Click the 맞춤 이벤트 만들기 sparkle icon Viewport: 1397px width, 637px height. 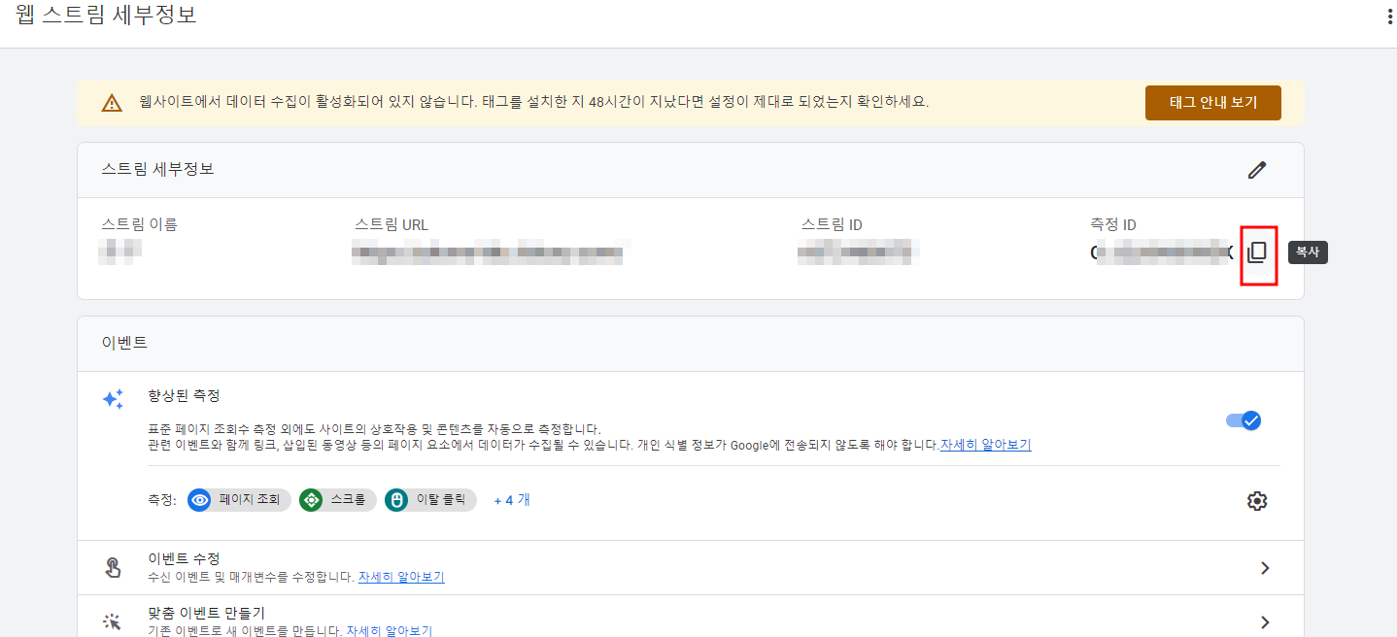coord(113,621)
